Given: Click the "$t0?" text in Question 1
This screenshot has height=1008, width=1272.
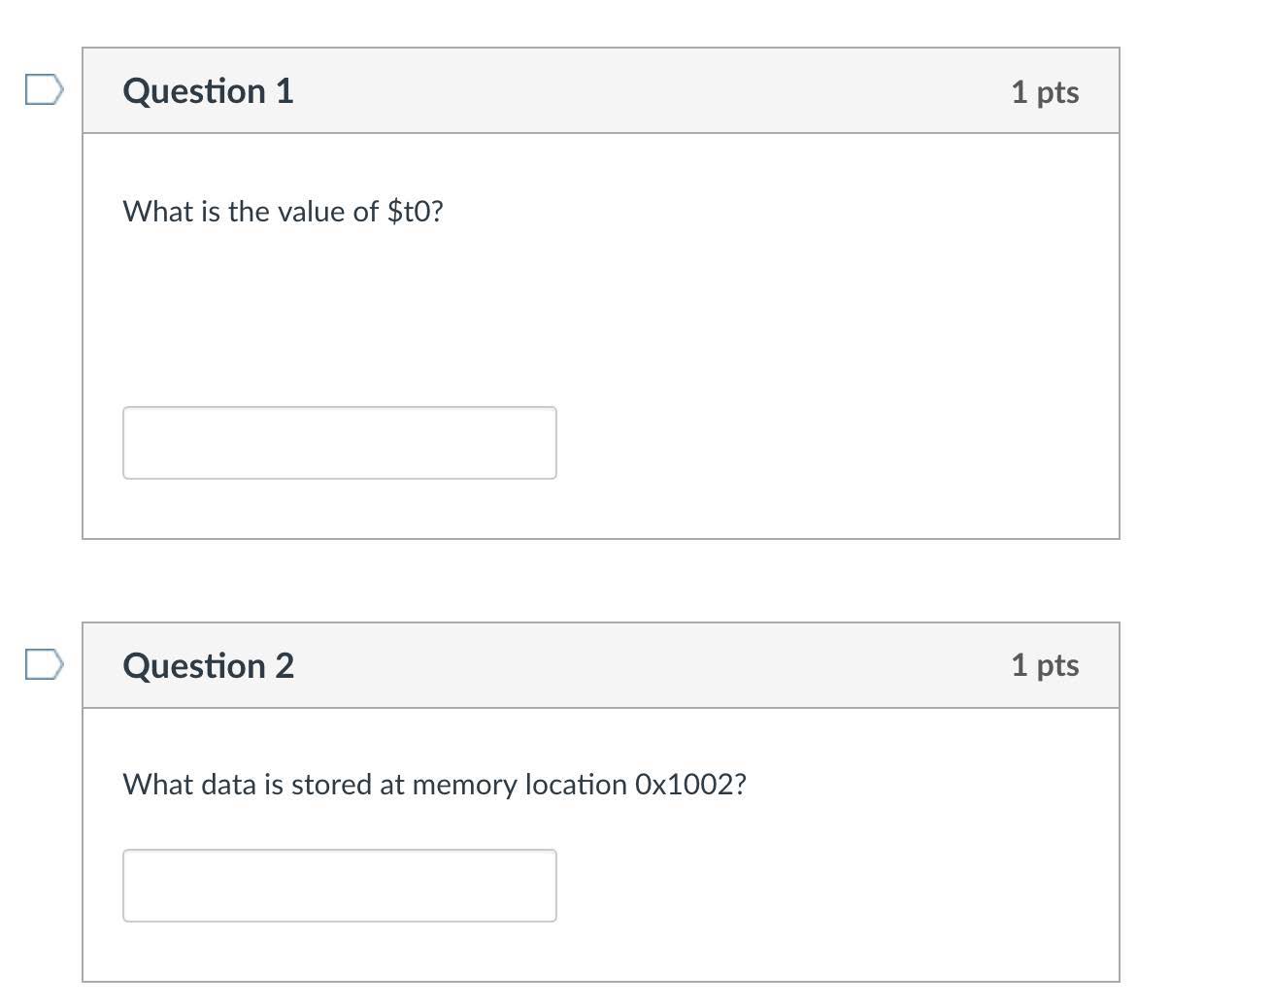Looking at the screenshot, I should point(415,212).
